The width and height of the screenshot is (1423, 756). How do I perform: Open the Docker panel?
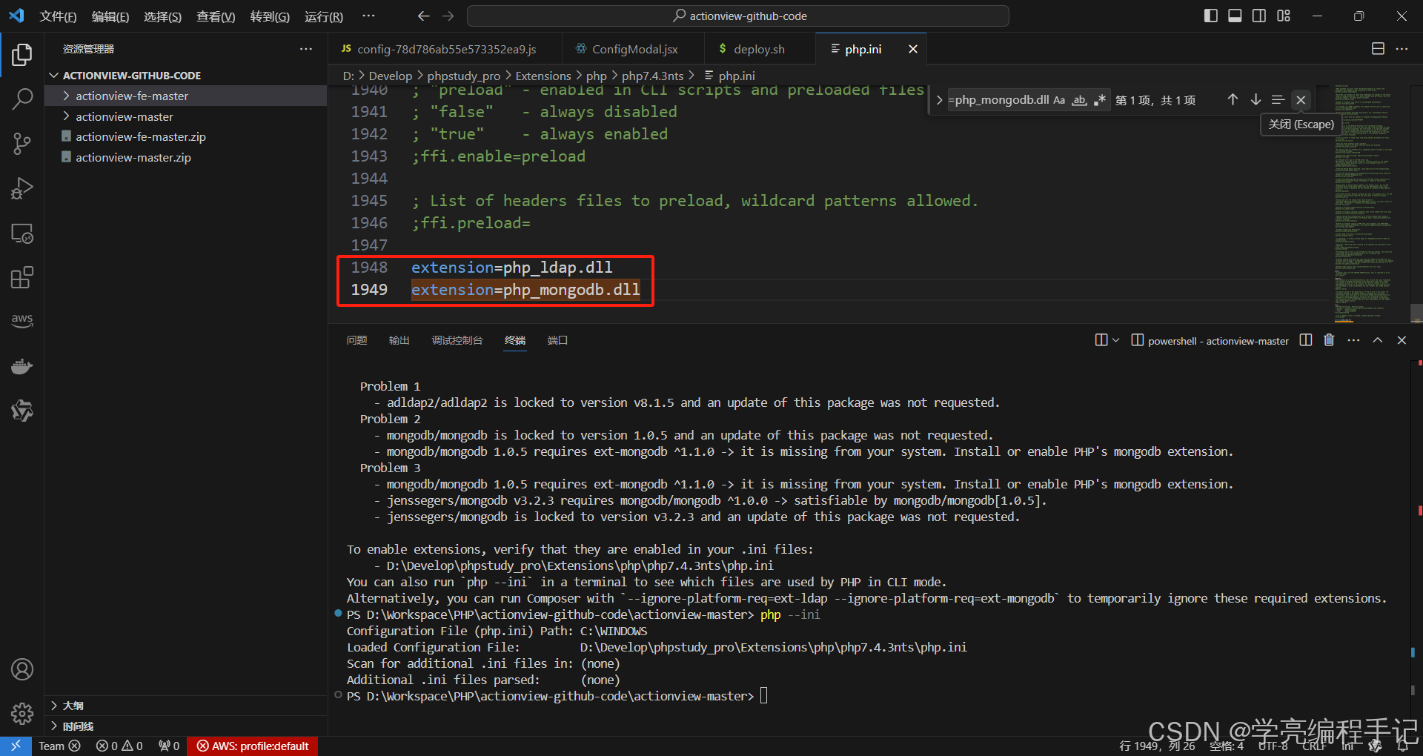click(21, 366)
